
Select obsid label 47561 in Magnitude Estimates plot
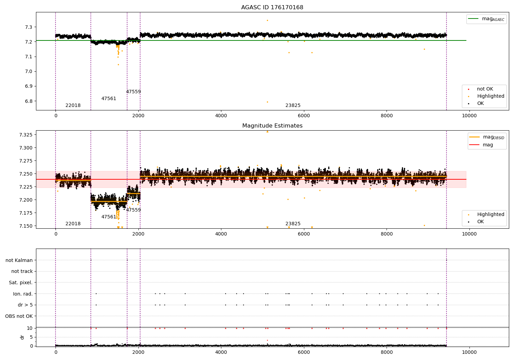coord(109,217)
